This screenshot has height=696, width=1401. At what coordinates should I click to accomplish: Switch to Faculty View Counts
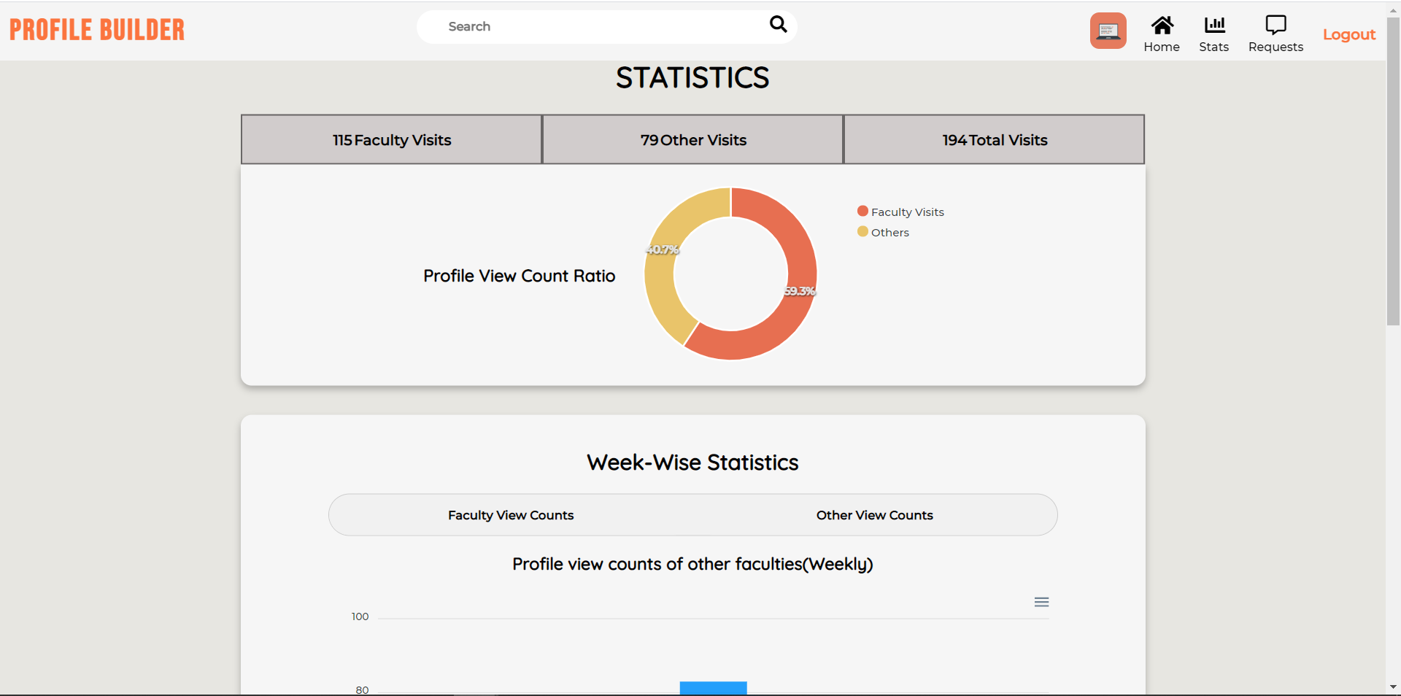tap(510, 515)
